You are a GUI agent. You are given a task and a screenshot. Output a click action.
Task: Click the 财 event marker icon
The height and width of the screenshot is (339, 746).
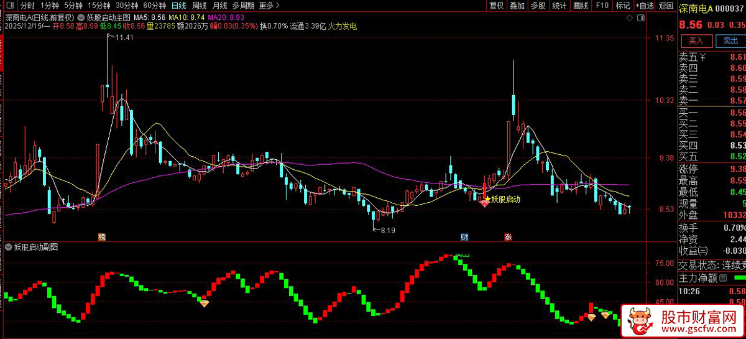[x=464, y=237]
